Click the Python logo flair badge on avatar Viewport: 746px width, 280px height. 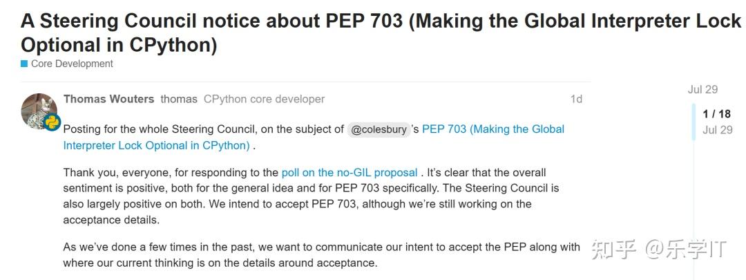click(52, 123)
